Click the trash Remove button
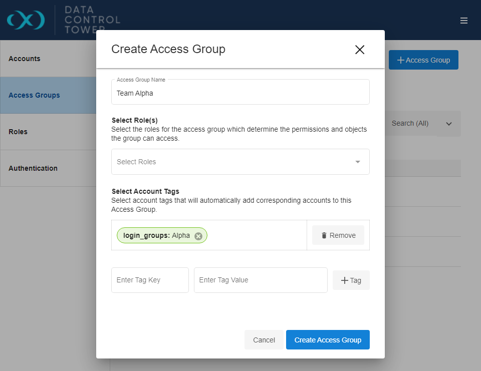481x371 pixels. coord(338,235)
